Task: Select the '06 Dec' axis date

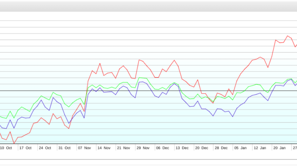Action: point(163,148)
